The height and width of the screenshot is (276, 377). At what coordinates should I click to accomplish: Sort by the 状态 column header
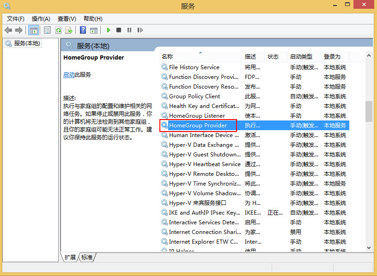coord(275,57)
